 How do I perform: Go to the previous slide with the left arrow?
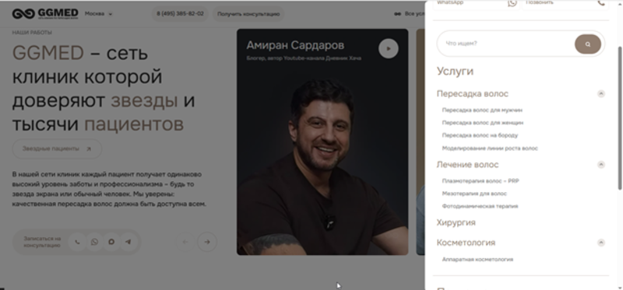coord(185,242)
